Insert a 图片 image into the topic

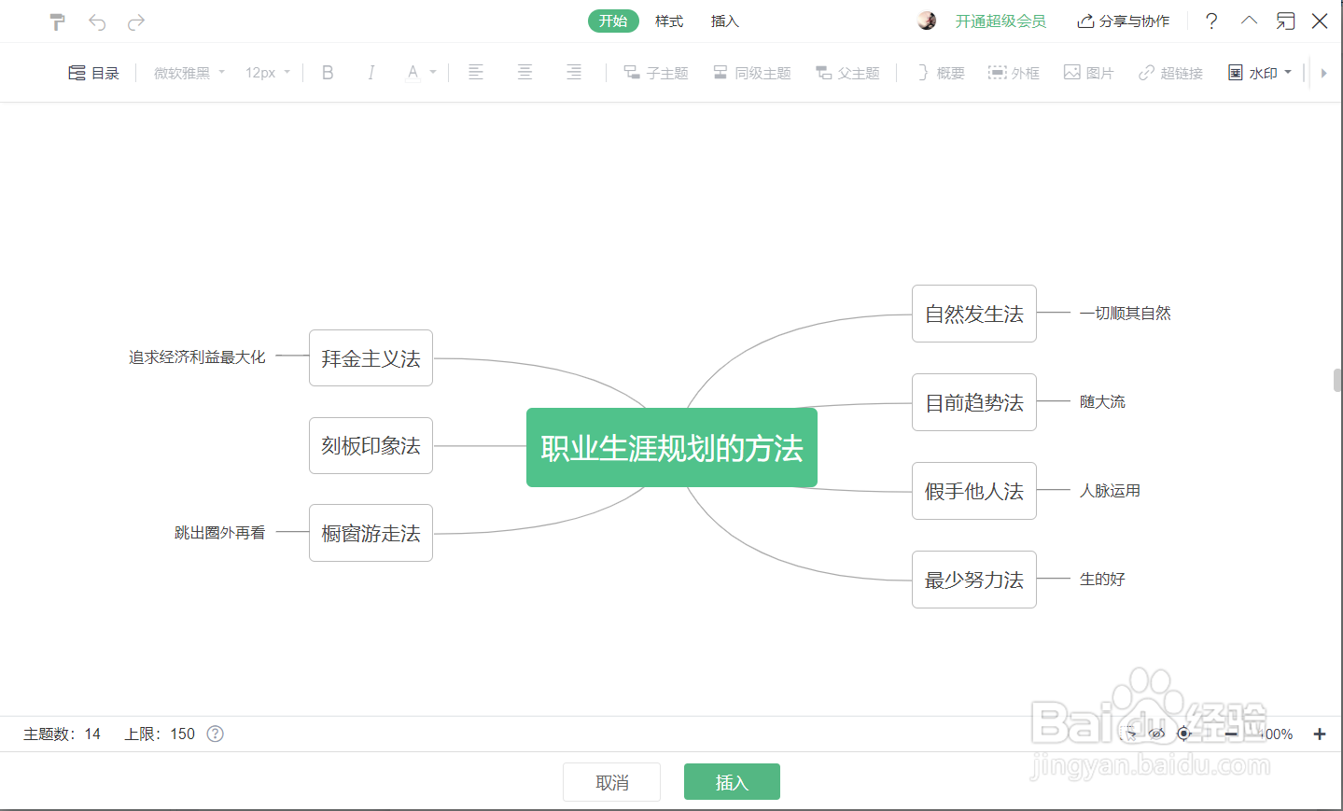point(1088,72)
